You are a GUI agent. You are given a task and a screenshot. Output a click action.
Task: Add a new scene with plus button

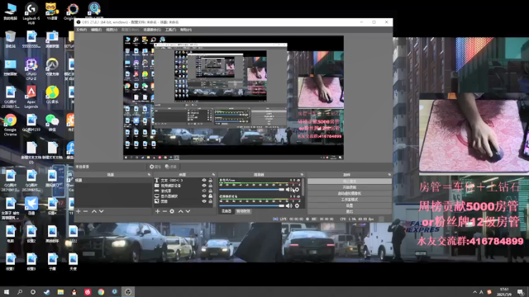point(79,211)
